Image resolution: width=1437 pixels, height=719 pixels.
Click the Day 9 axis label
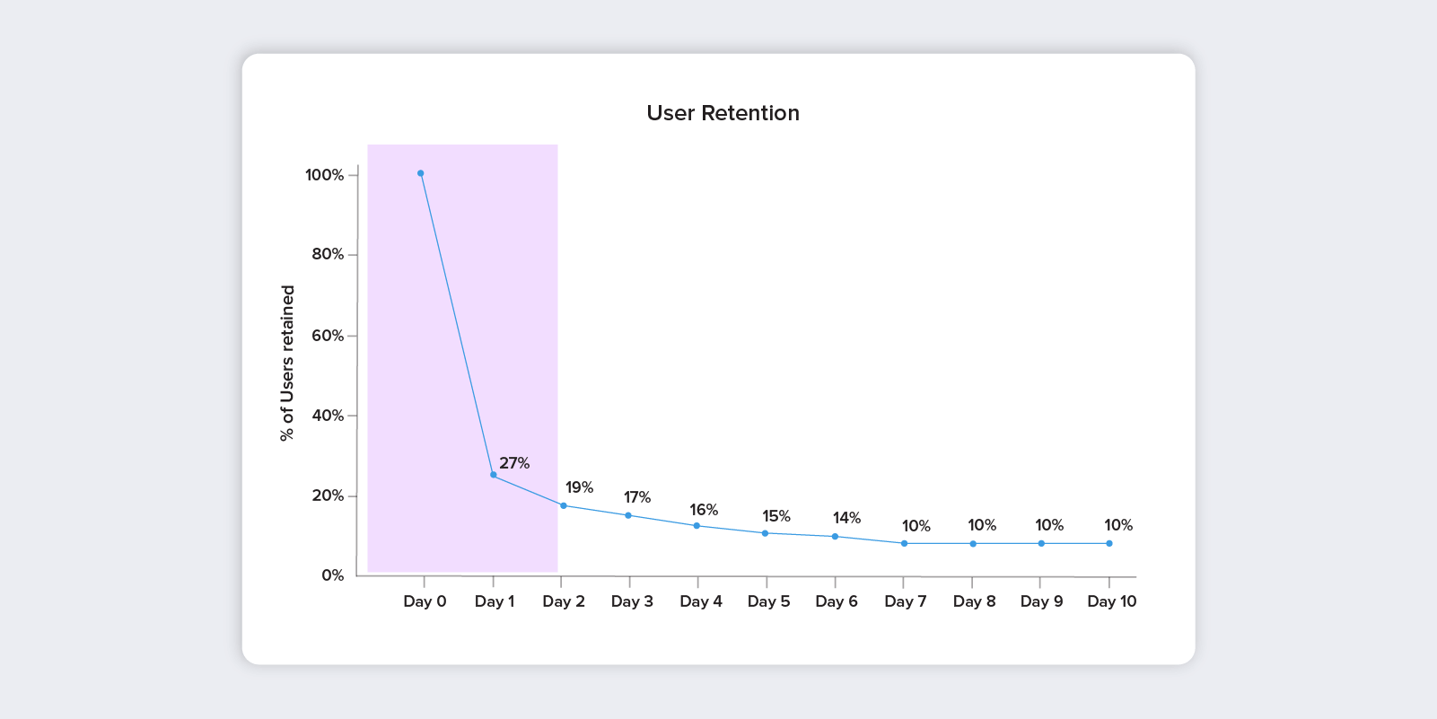(x=1041, y=601)
